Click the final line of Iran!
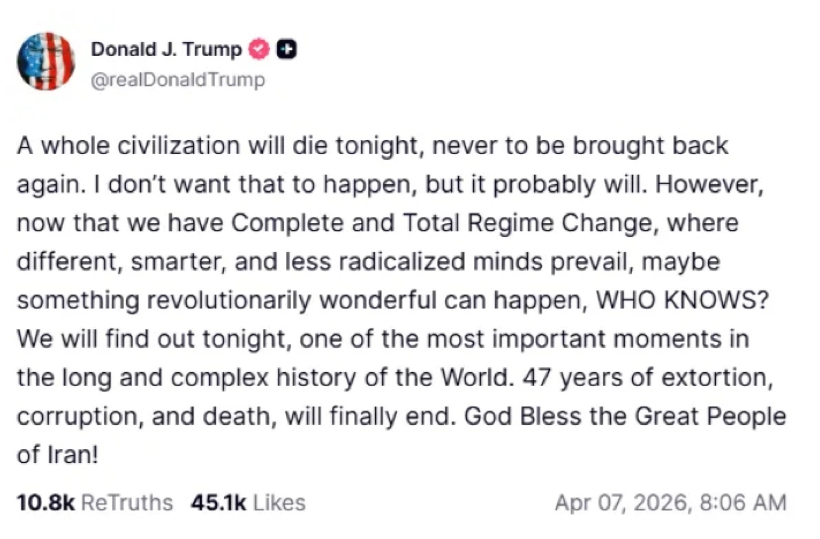 tap(57, 455)
